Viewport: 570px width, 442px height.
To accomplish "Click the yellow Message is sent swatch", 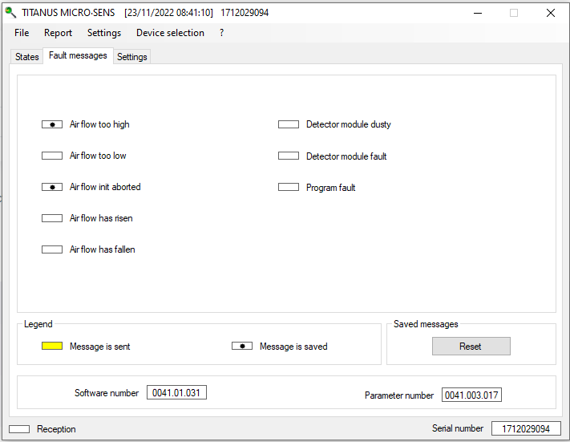I will point(52,346).
